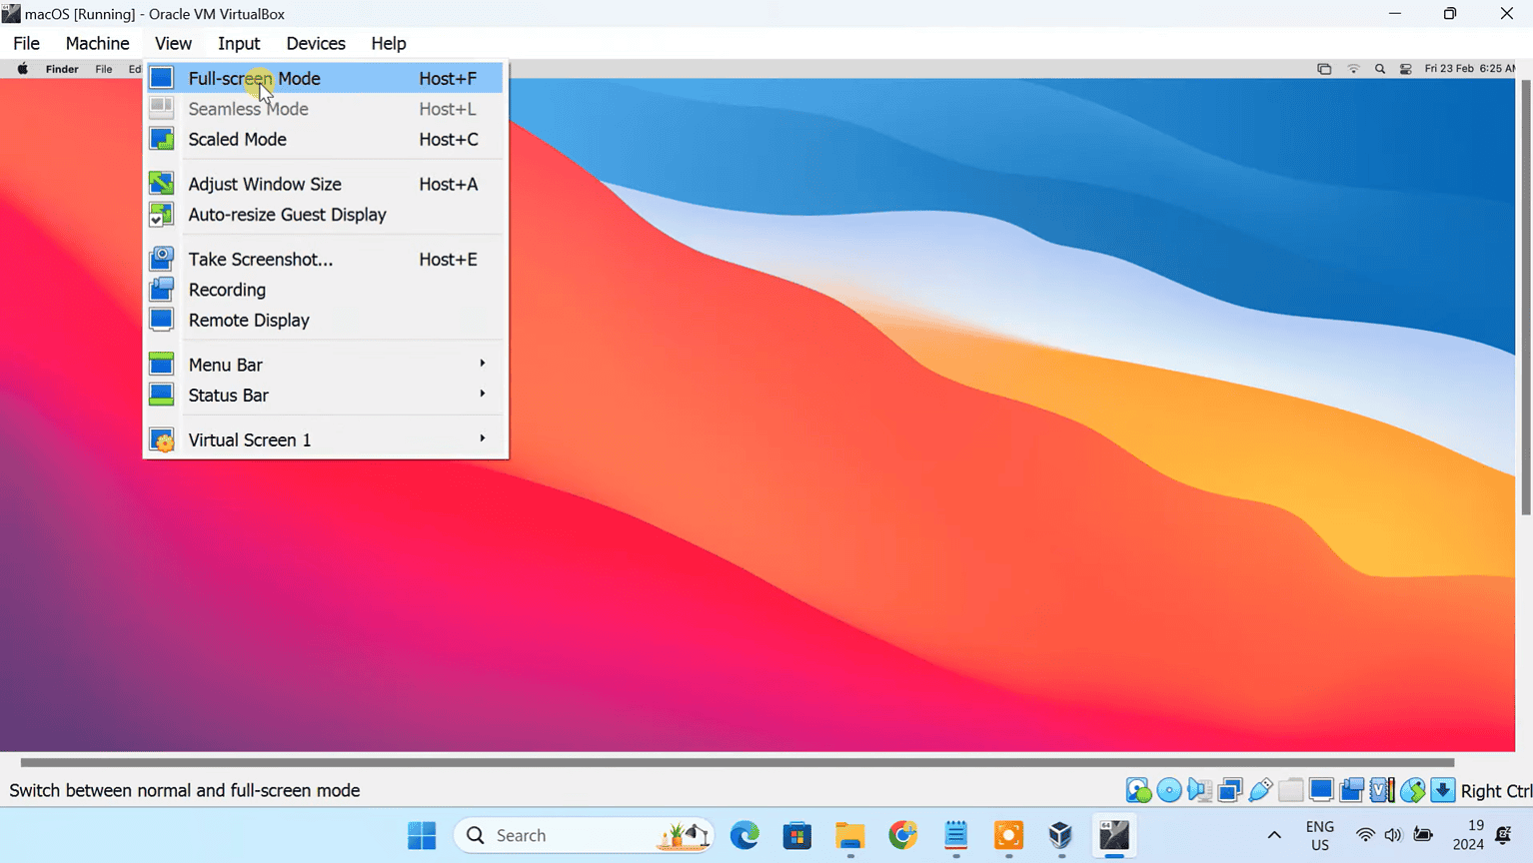Open the Status Bar submenu
Viewport: 1533px width, 863px height.
tap(228, 396)
